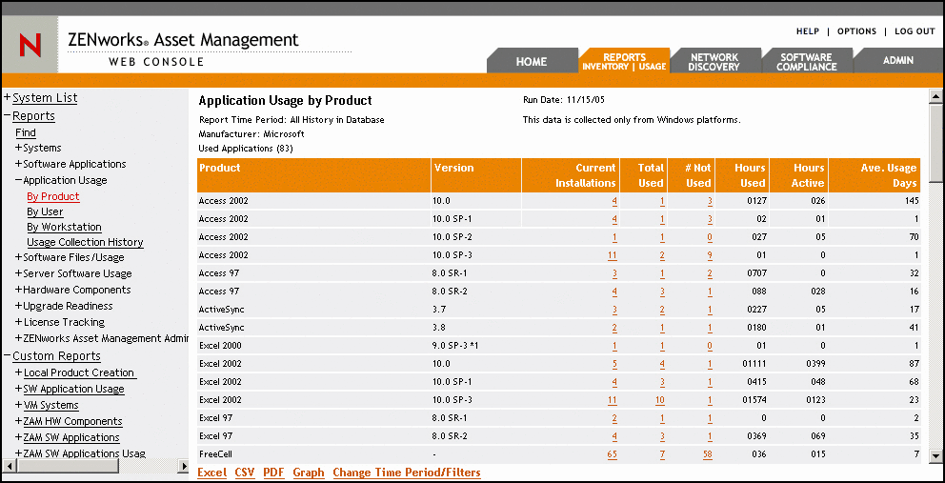945x483 pixels.
Task: Open Usage Collection History
Action: pyautogui.click(x=85, y=242)
